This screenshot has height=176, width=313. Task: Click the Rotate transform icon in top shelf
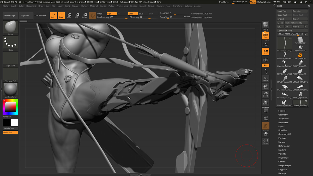tap(85, 16)
